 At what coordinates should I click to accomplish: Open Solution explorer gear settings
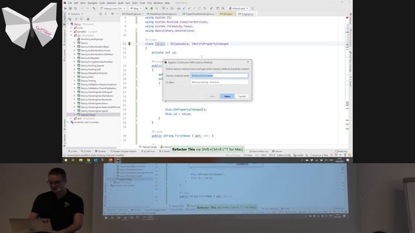[112, 14]
